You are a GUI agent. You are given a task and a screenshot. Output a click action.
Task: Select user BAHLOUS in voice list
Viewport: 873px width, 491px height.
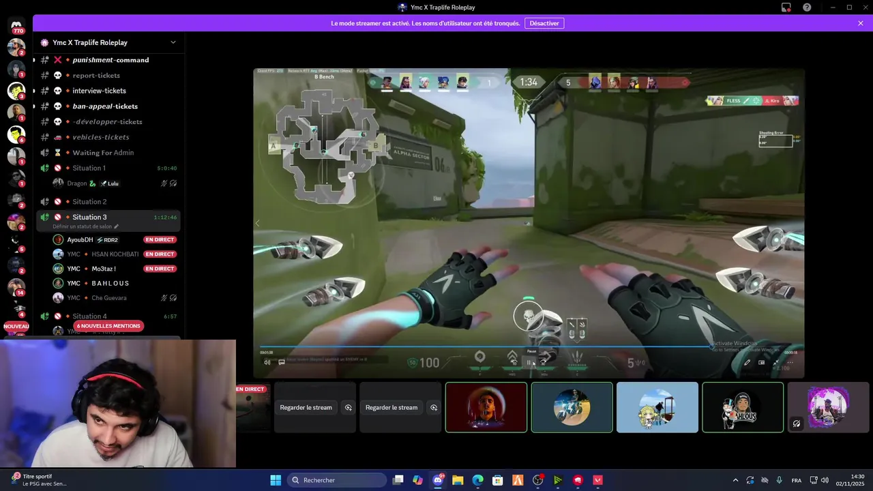115,283
